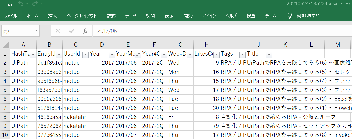Open the LikesCount column filter dropdown
The height and width of the screenshot is (139, 352).
[x=217, y=55]
